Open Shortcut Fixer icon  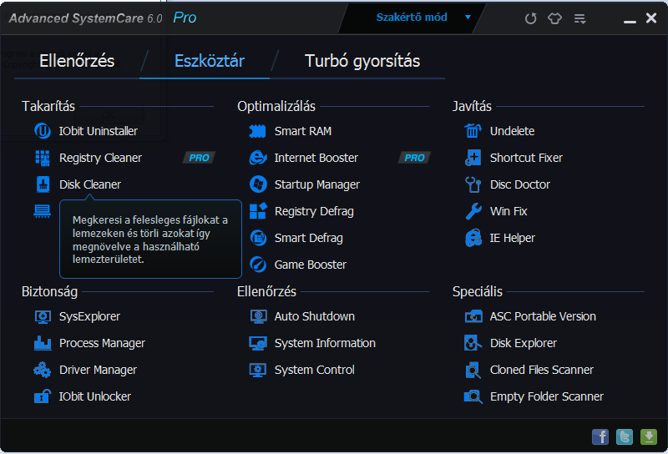(473, 158)
